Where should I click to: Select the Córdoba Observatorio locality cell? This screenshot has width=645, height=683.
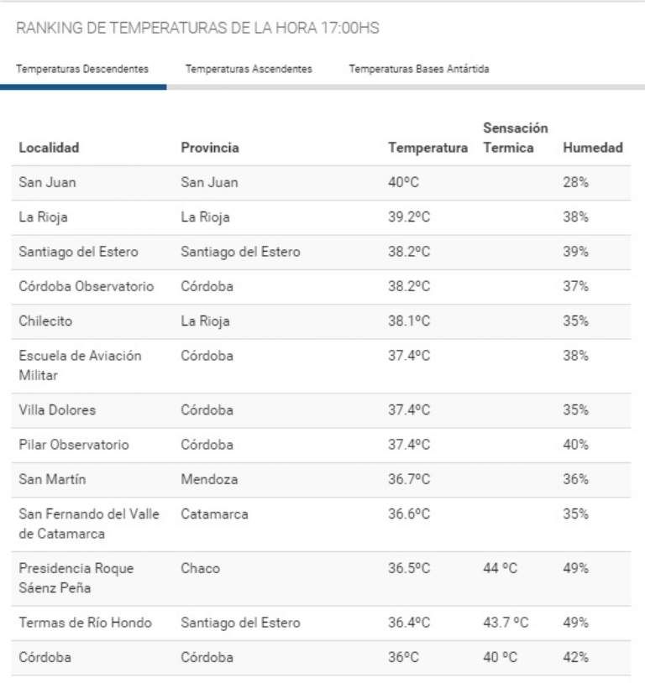click(87, 286)
